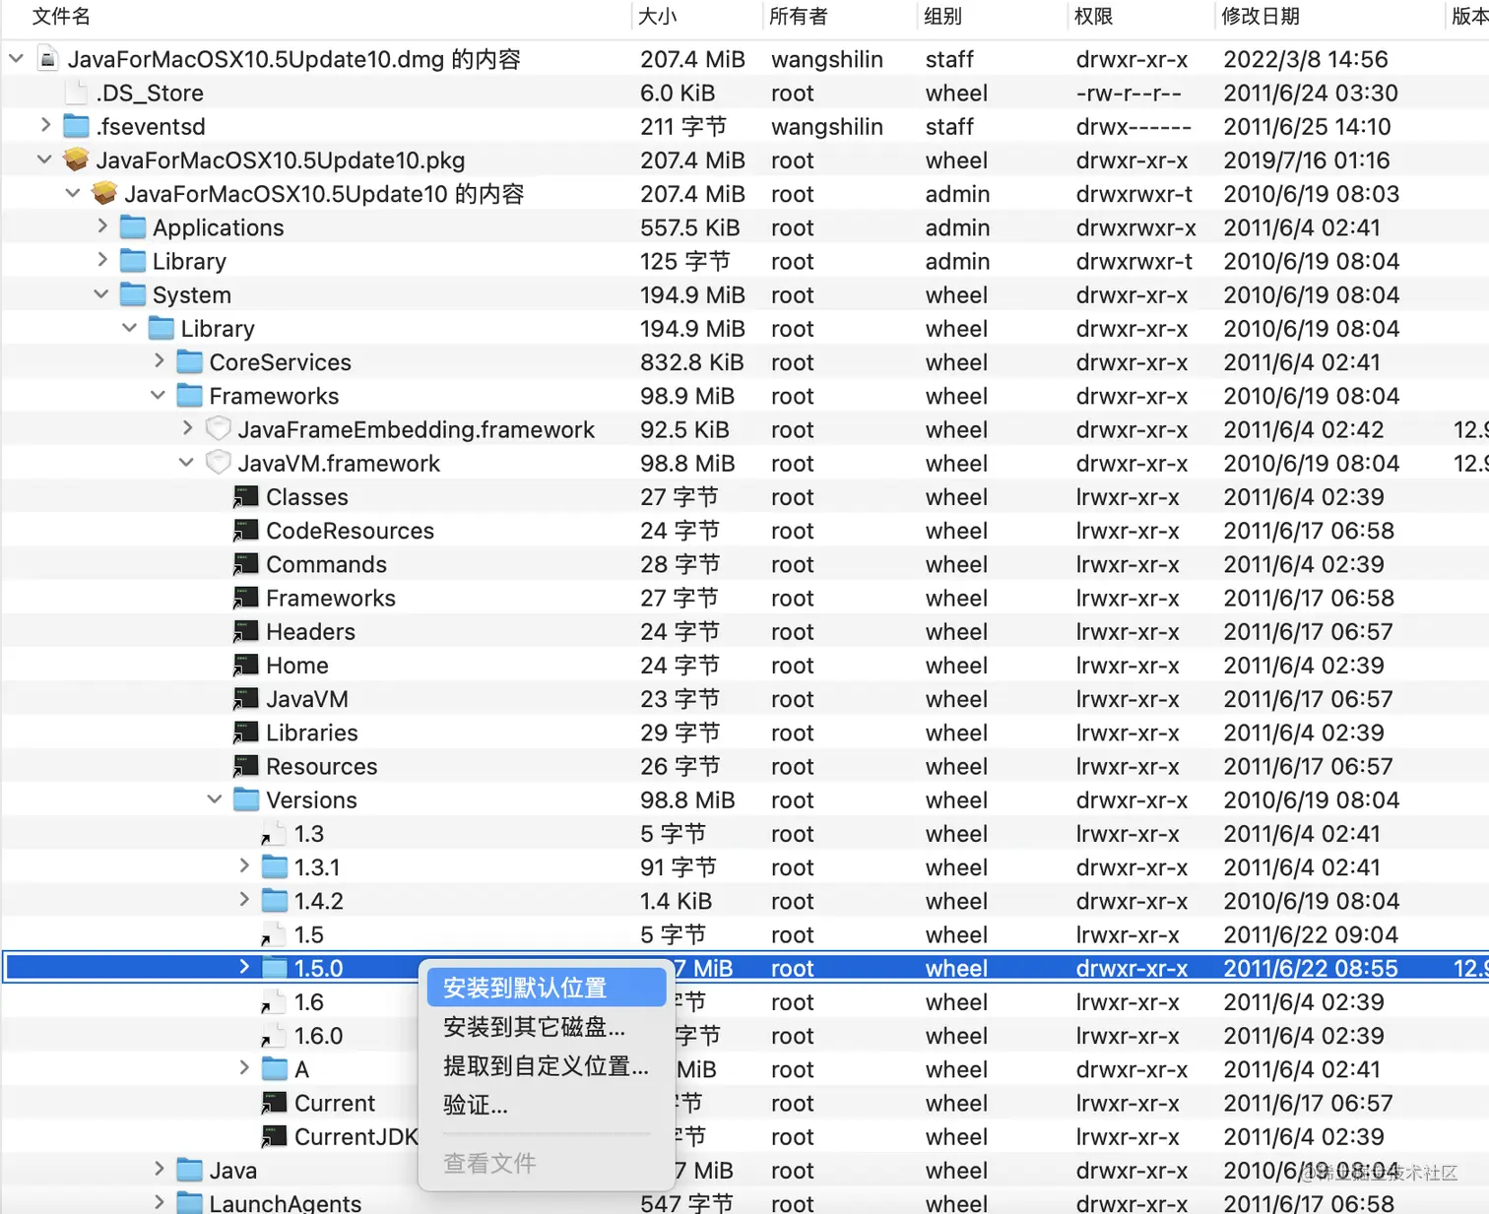Click the JavaVM.framework bundle icon

tap(219, 463)
